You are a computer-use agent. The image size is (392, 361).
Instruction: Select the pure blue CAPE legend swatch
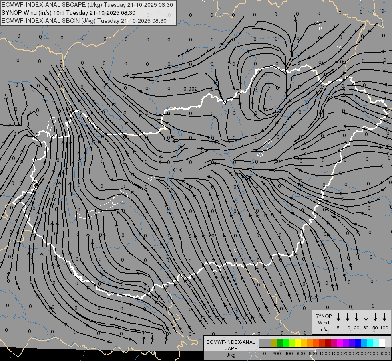(x=358, y=343)
